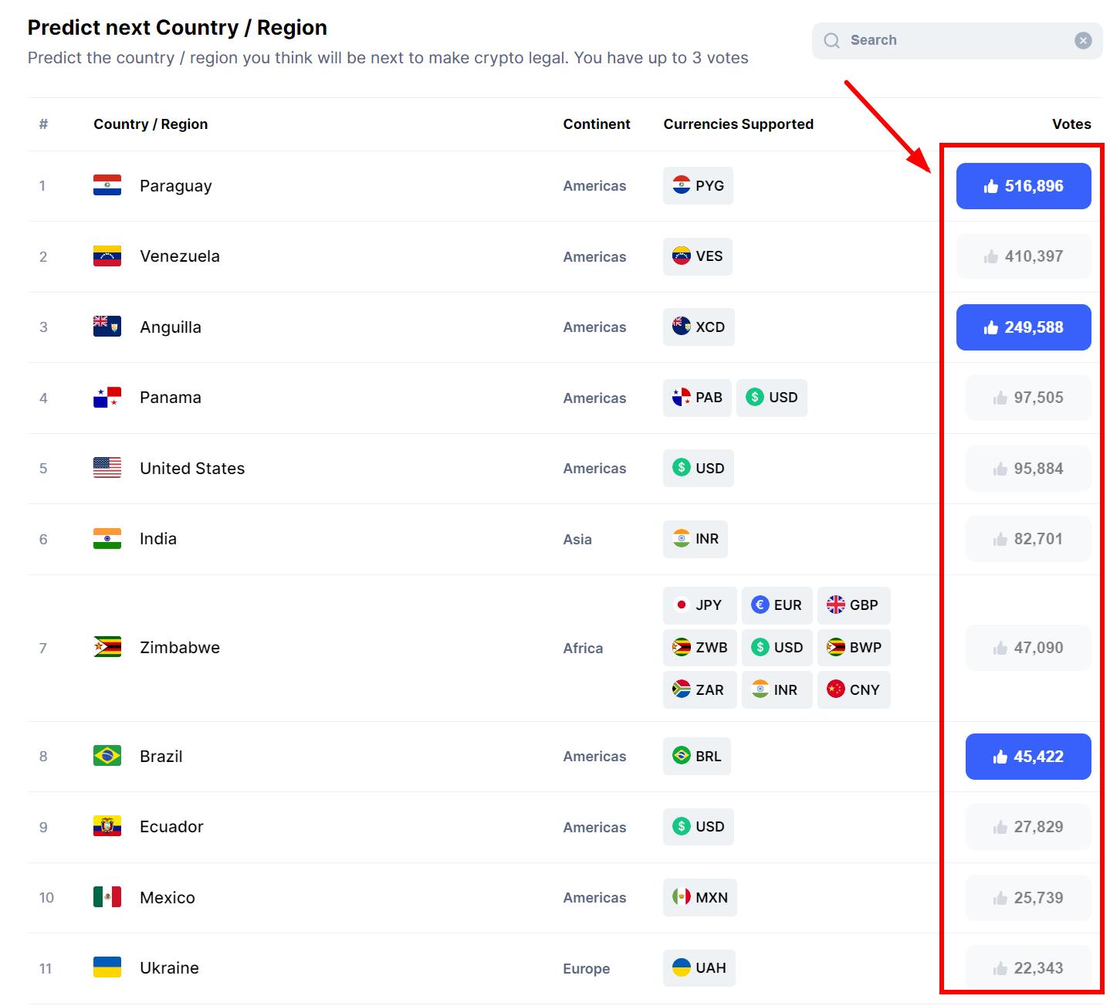Sort by the Votes column header
1110x1006 pixels.
[x=1071, y=124]
